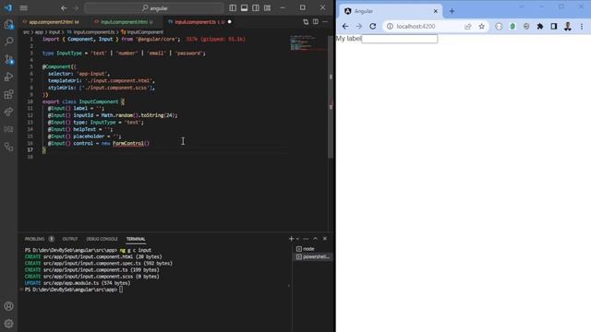The width and height of the screenshot is (591, 332).
Task: Select the Angular tab in Chrome
Action: pyautogui.click(x=391, y=11)
